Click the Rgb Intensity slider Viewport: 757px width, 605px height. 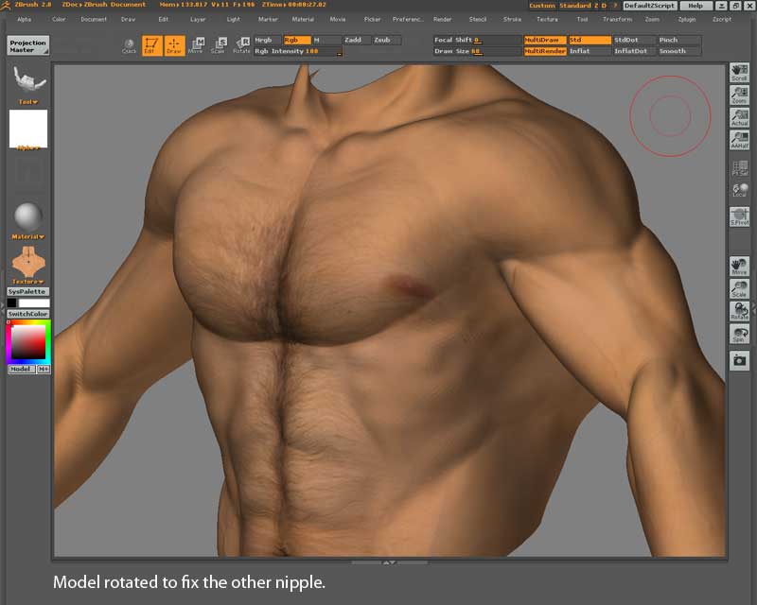point(295,51)
